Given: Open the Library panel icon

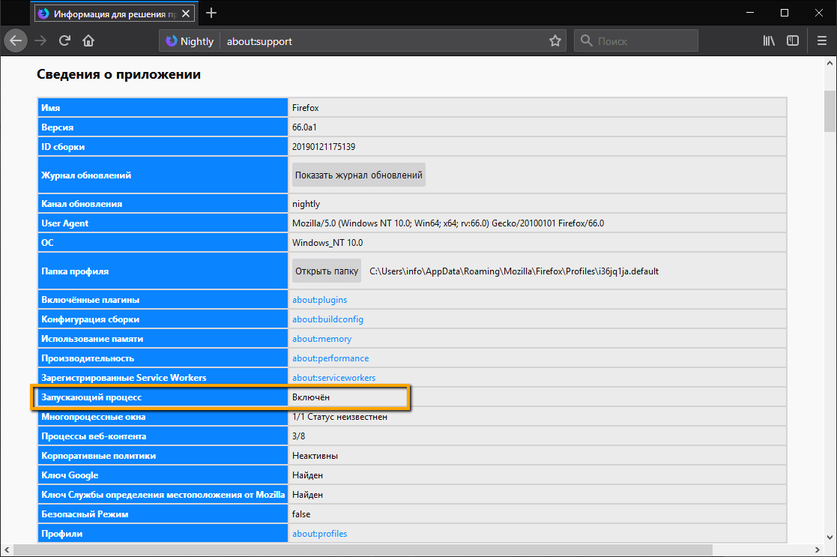Looking at the screenshot, I should (x=768, y=40).
